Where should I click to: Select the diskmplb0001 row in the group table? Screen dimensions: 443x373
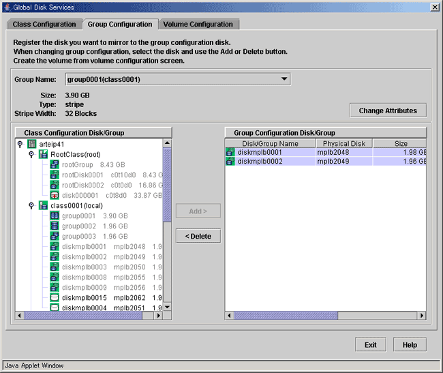[326, 152]
